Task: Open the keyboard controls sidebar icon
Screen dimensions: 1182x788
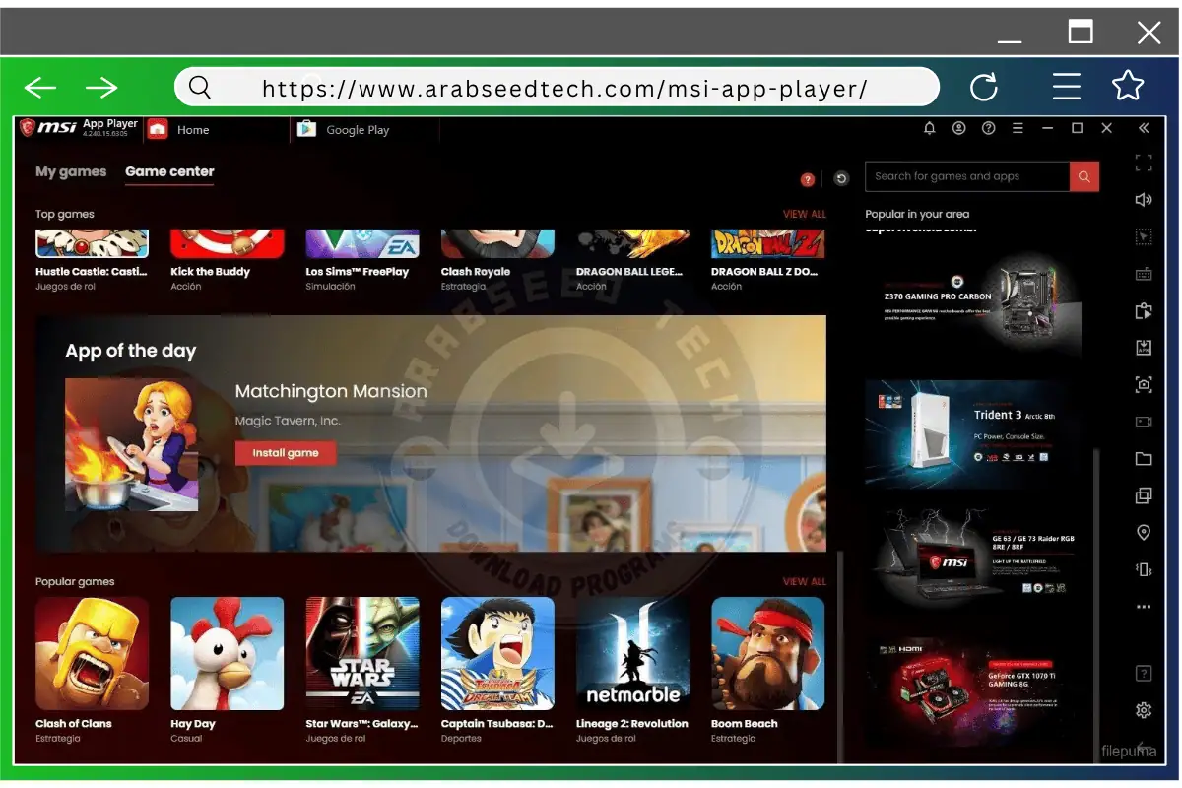Action: 1144,274
